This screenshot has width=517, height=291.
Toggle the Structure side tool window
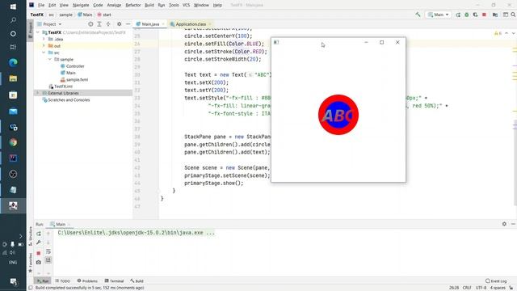(31, 236)
